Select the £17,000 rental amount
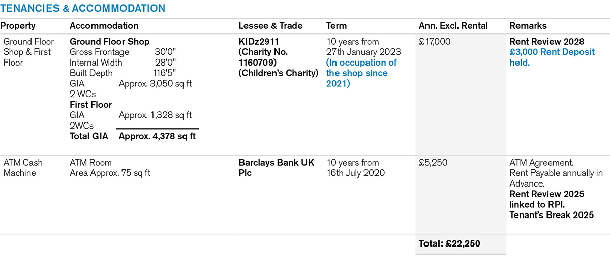Viewport: 610px width, 277px height. pos(435,42)
